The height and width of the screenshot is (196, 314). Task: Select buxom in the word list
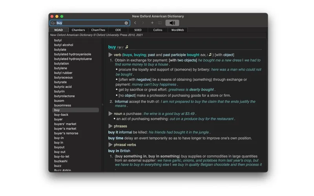click(x=59, y=101)
